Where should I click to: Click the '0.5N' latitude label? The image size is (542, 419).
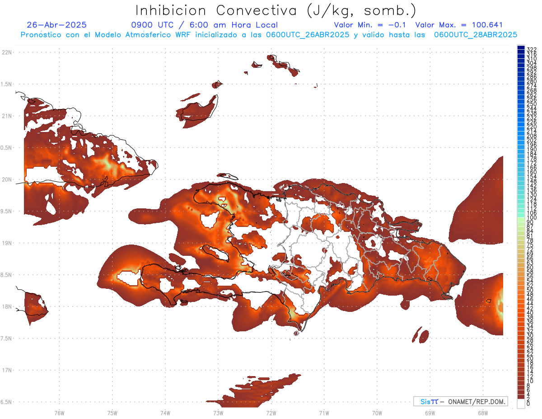tap(6, 148)
